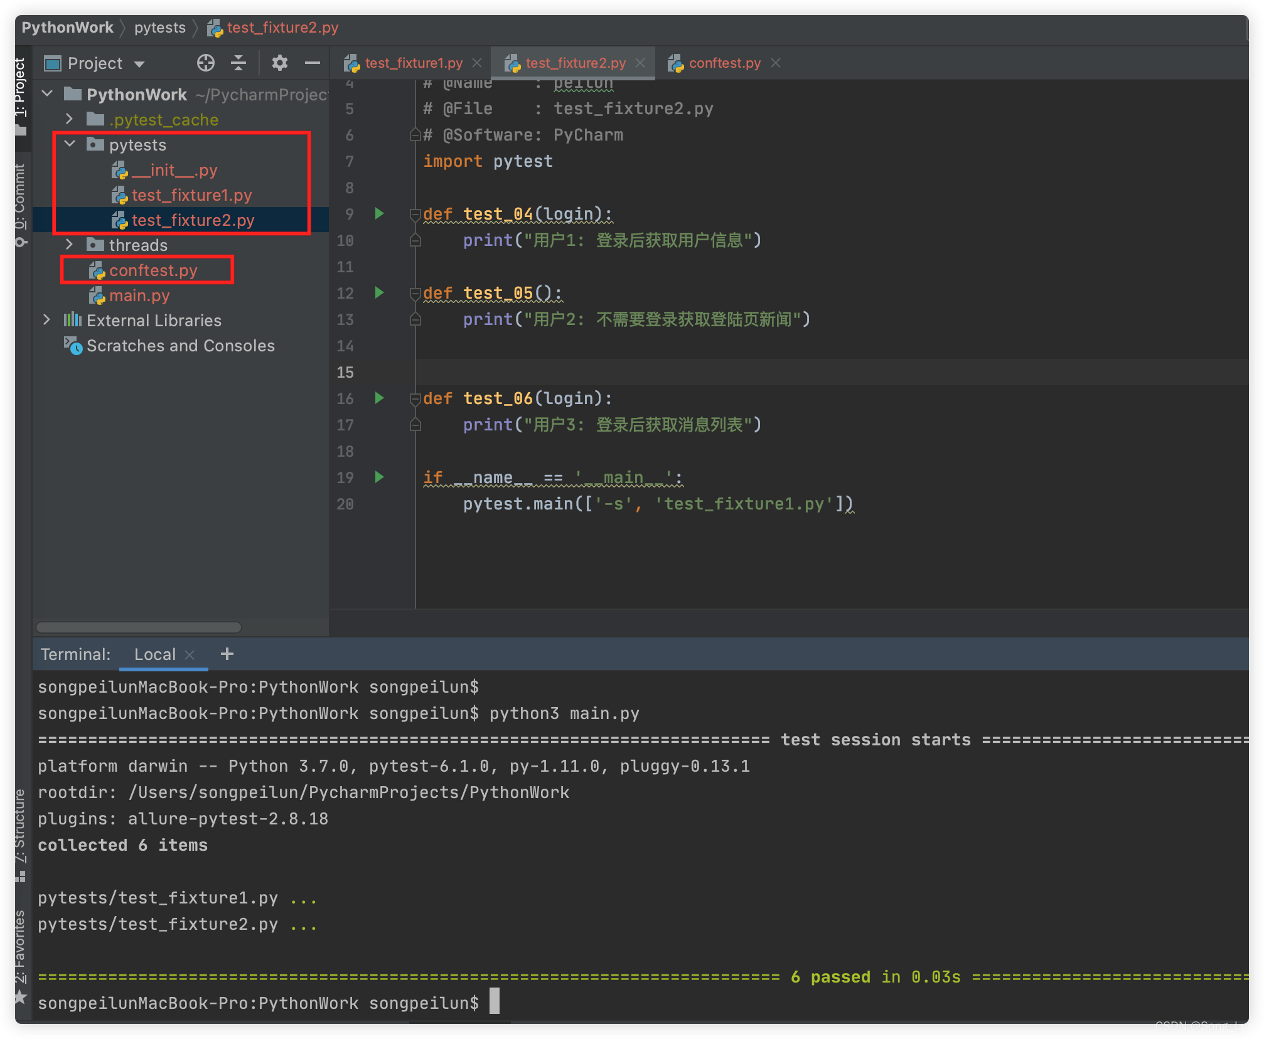Screen dimensions: 1264x1039
Task: Switch to the conftest.py editor tab
Action: click(724, 63)
